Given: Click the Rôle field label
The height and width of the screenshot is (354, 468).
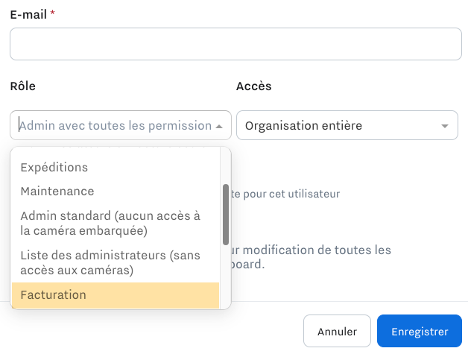Looking at the screenshot, I should click(x=23, y=86).
